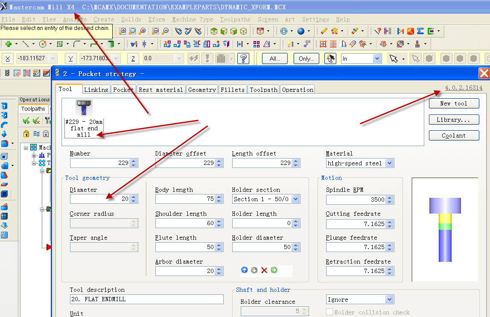Image resolution: width=490 pixels, height=317 pixels.
Task: Click the blue shaded sphere icon
Action: (x=300, y=31)
